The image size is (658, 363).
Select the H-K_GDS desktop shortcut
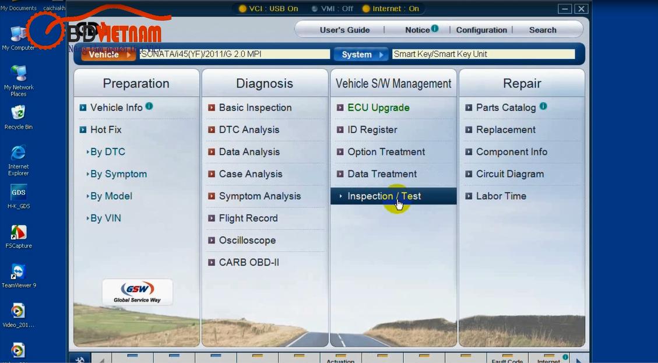[19, 196]
